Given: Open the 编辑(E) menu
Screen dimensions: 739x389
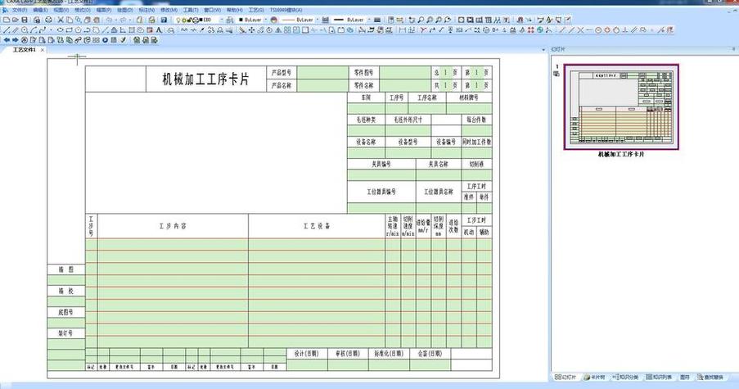Looking at the screenshot, I should pos(40,10).
